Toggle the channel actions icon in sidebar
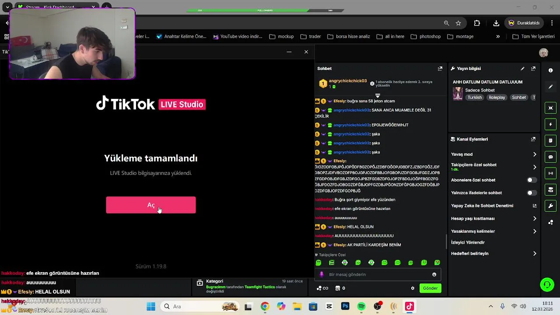This screenshot has height=315, width=560. pos(550,189)
